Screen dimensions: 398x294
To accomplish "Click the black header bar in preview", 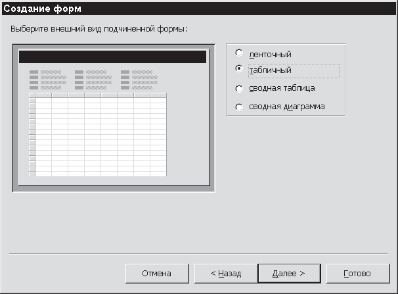I will coord(113,57).
